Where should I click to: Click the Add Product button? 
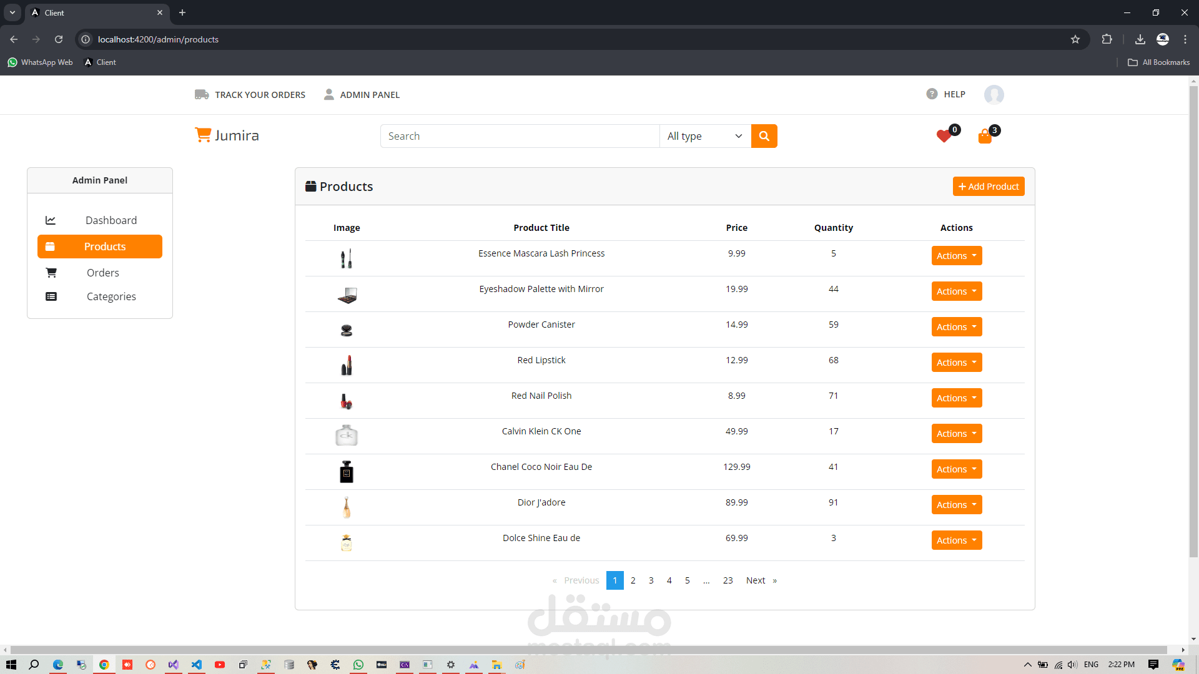(x=988, y=187)
